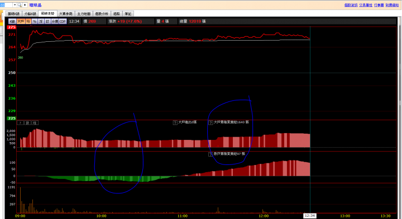Image resolution: width=402 pixels, height=219 pixels.
Task: Switch to the 主力地圖 tab
Action: click(x=84, y=14)
